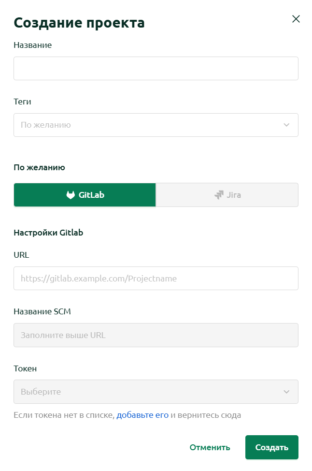Switch to the GitLab integration tab

coord(85,195)
